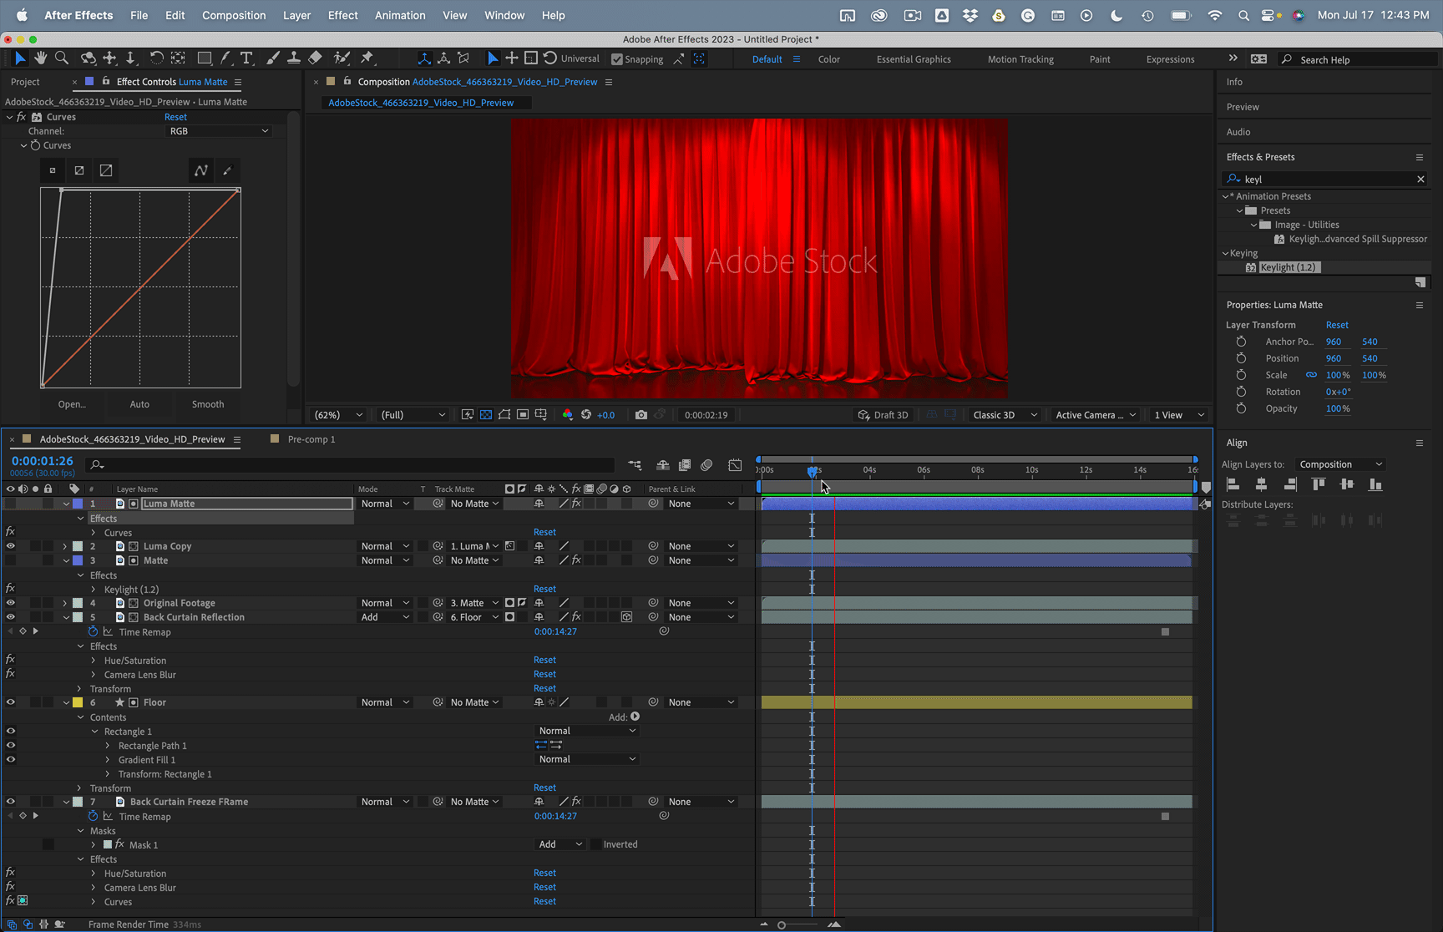This screenshot has width=1443, height=932.
Task: Click the Effects & Presets search field
Action: 1325,179
